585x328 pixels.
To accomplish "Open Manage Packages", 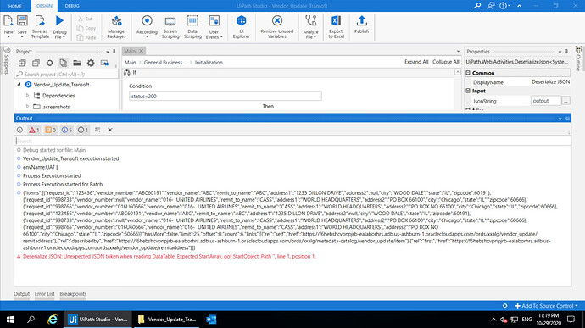I will (x=116, y=26).
